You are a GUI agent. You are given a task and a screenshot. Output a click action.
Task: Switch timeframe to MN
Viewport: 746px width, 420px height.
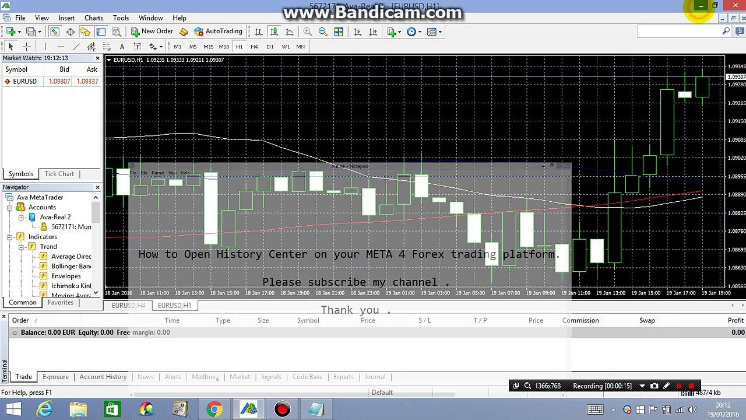[300, 47]
